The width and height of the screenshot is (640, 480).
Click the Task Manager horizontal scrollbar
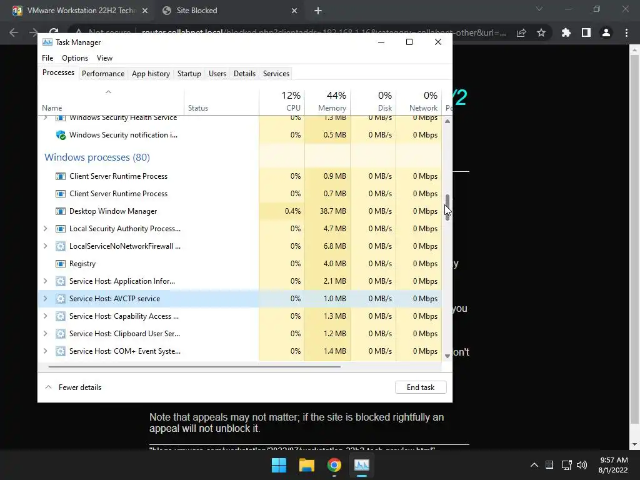(x=194, y=367)
